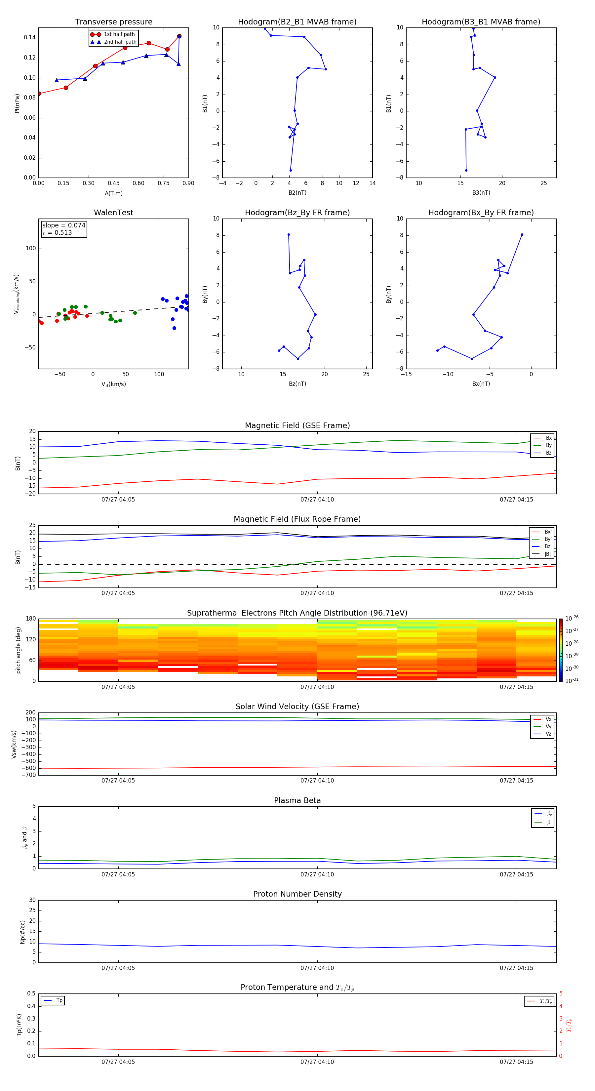Click '07/27 04:15' tick under Proton Temperature plot
The height and width of the screenshot is (1091, 595).
point(516,1062)
